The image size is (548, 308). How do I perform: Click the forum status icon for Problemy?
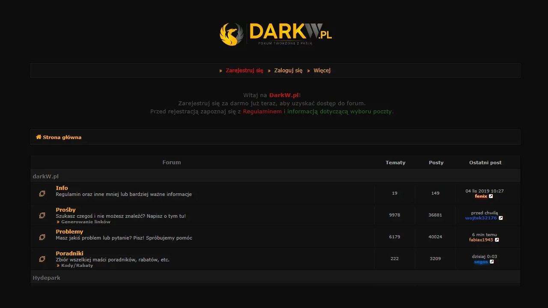click(42, 237)
